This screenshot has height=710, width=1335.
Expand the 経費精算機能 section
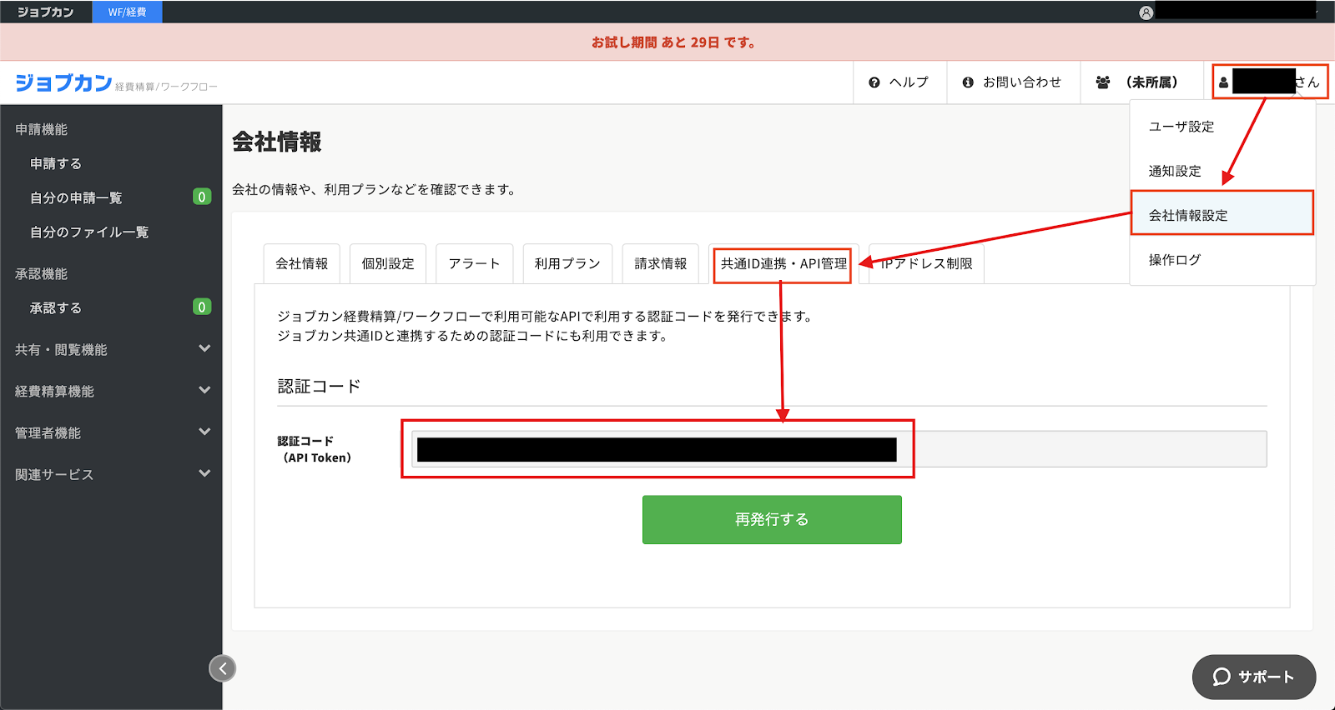(x=204, y=390)
